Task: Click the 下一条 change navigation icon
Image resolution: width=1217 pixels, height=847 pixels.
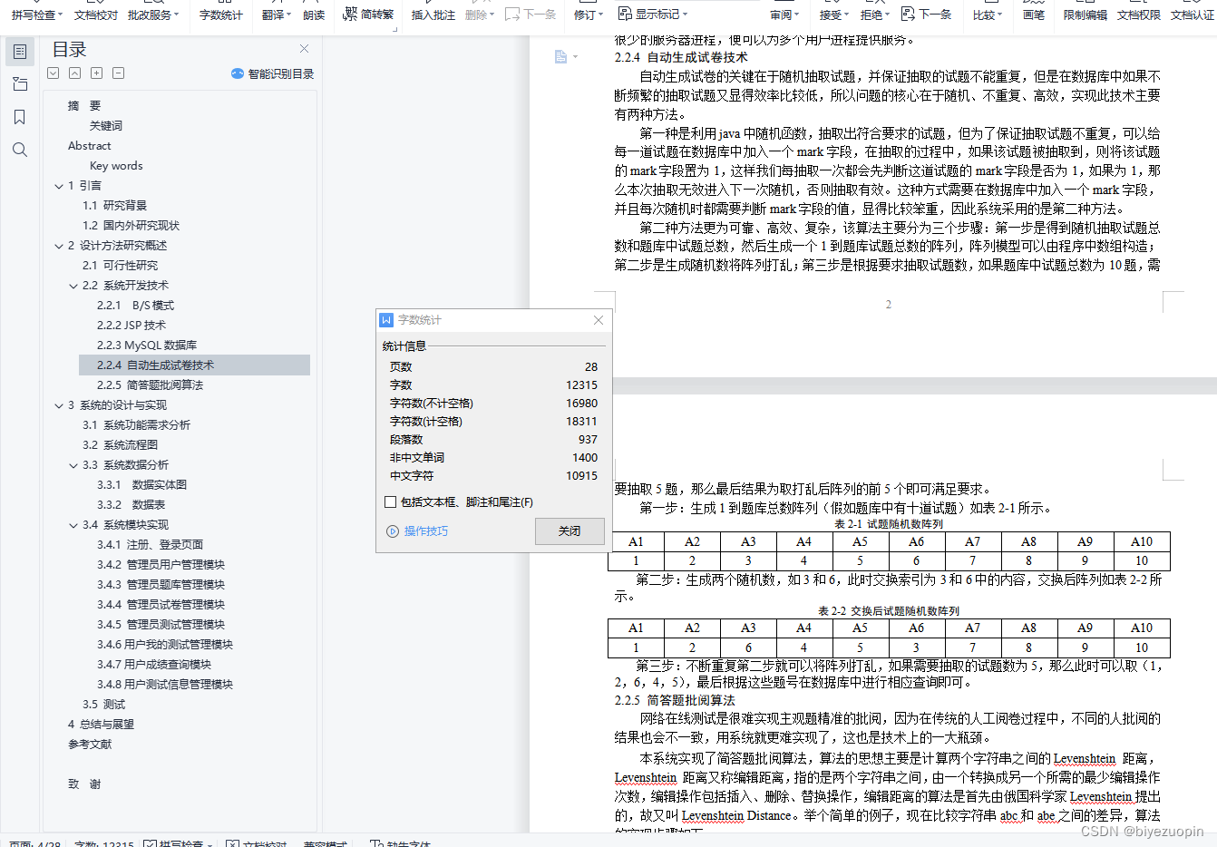Action: pos(908,14)
